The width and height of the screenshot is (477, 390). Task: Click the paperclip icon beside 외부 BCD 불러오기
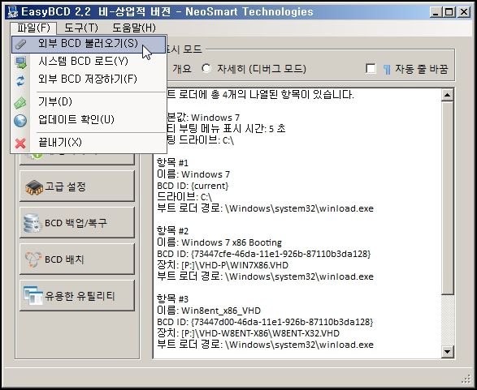[x=20, y=45]
